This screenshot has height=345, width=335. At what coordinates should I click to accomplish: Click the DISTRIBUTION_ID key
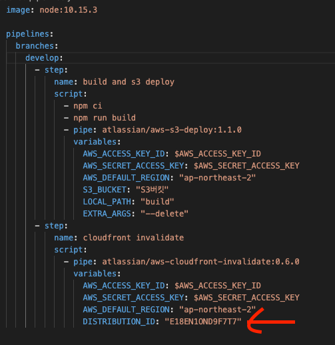coord(119,322)
